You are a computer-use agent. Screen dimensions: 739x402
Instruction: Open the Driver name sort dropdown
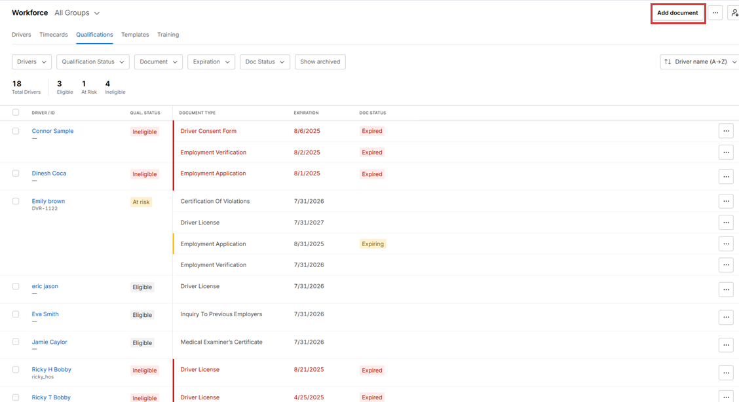700,62
